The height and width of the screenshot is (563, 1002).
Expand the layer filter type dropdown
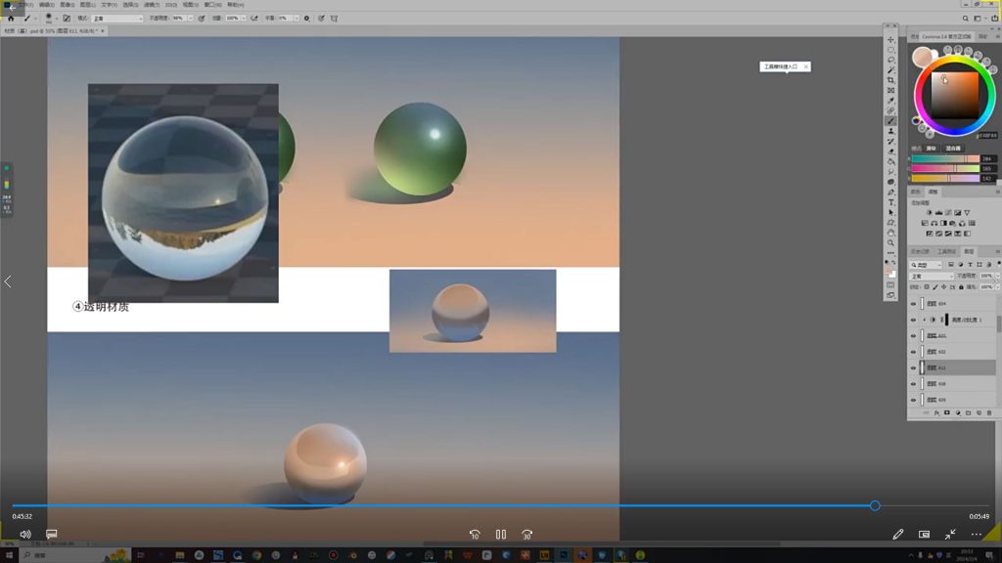(926, 265)
